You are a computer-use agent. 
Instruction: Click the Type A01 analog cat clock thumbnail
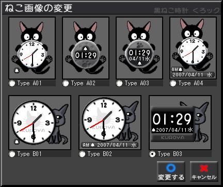32,48
